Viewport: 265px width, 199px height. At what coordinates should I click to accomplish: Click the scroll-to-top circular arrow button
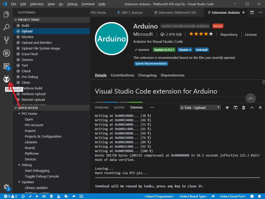tap(251, 98)
